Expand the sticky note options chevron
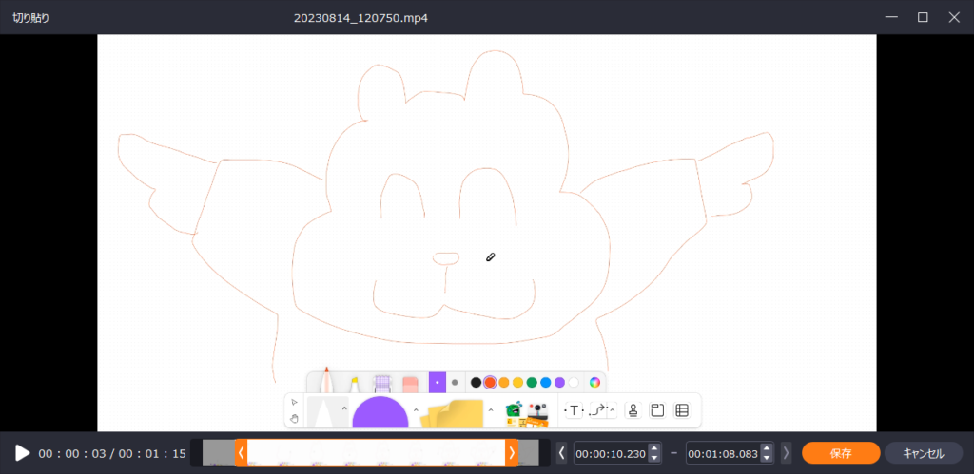Image resolution: width=974 pixels, height=474 pixels. click(x=490, y=409)
